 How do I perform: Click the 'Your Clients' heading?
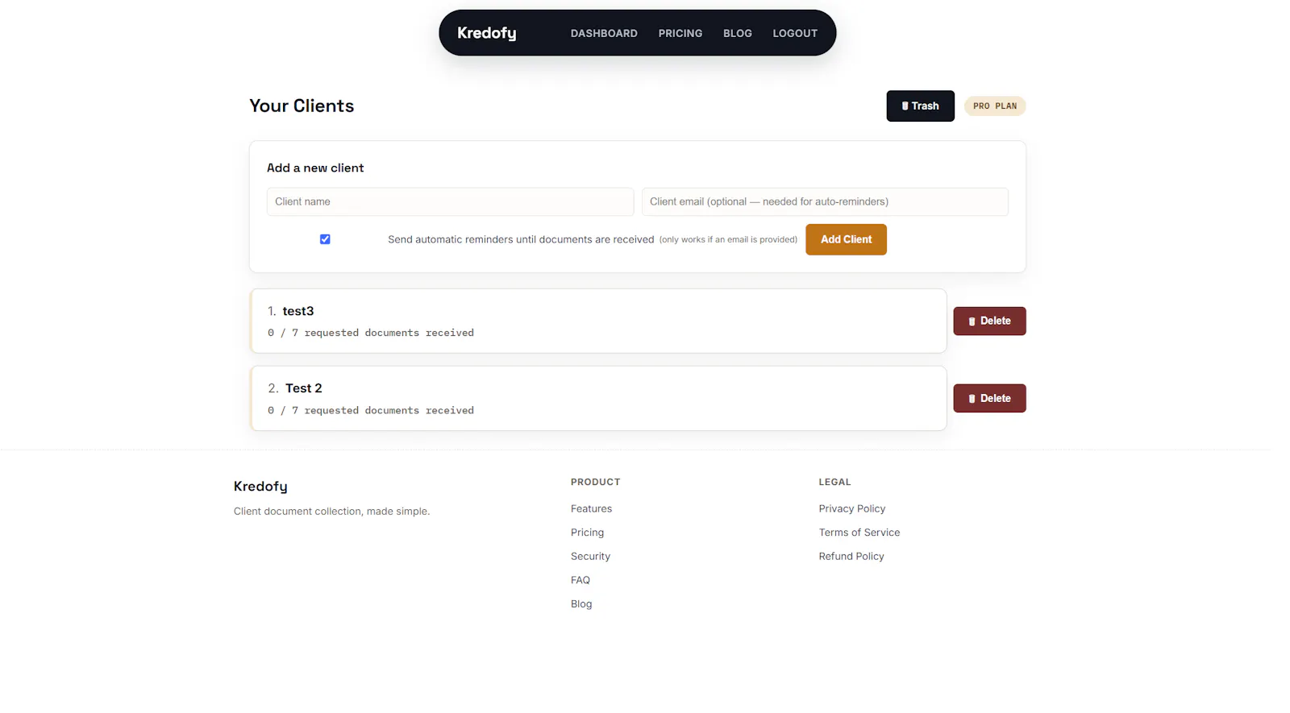coord(302,106)
